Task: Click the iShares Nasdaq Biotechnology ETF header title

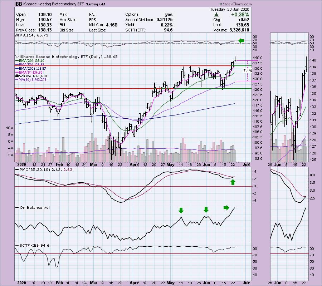Action: [x=53, y=4]
